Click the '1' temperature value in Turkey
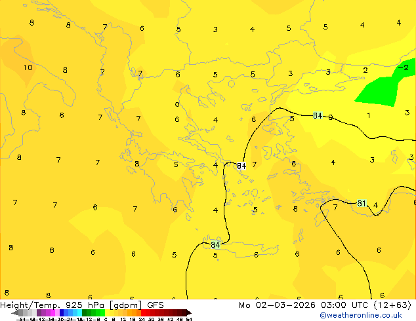 tap(369, 115)
